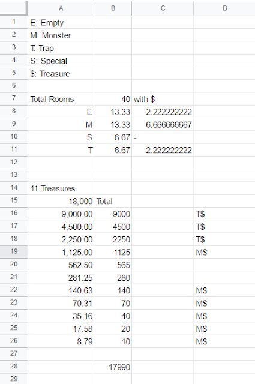Select cell 140.63
Screen dimensions: 255x384
pyautogui.click(x=61, y=290)
